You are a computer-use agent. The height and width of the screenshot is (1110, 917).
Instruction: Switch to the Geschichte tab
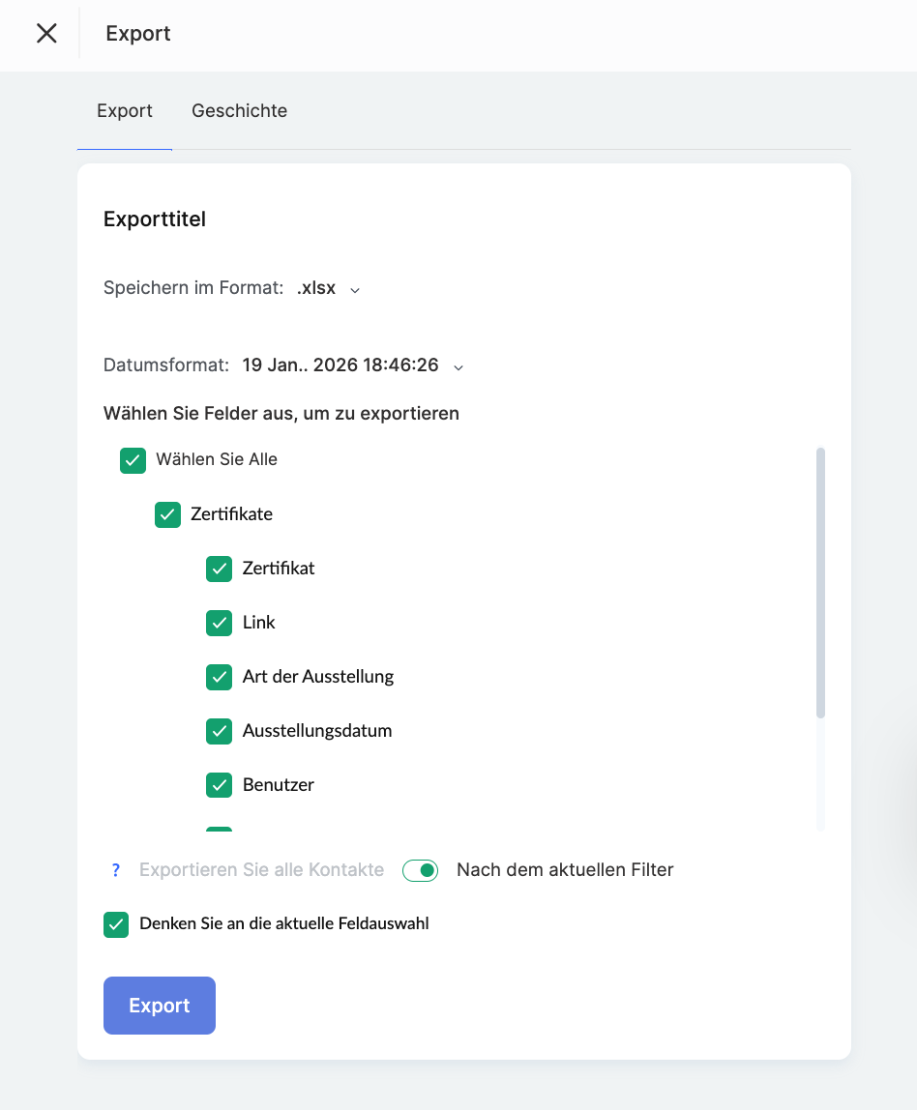[x=239, y=111]
